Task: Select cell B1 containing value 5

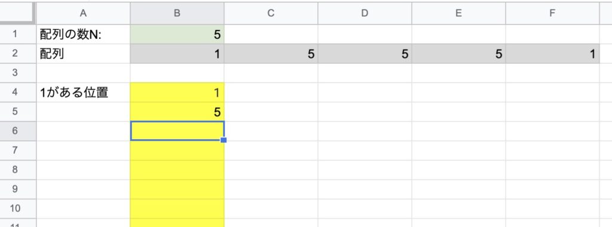Action: [x=177, y=34]
